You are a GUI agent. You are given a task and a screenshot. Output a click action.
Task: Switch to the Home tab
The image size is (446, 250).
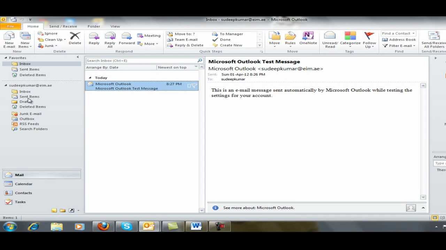click(x=33, y=26)
